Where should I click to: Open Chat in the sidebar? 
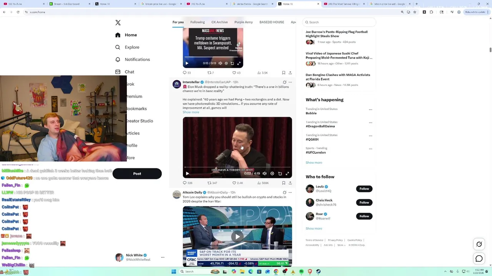(x=125, y=72)
